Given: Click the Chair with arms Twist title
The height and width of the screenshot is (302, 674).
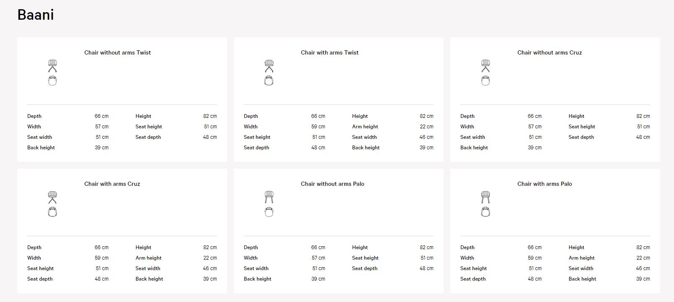Looking at the screenshot, I should coord(330,52).
